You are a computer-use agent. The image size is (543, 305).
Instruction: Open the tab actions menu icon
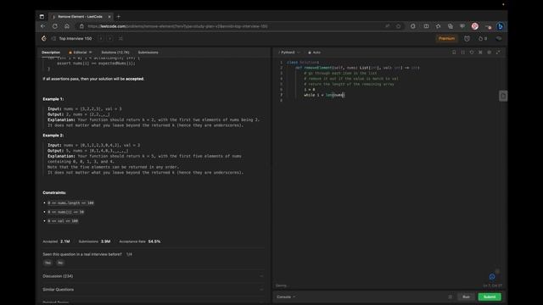pos(42,16)
